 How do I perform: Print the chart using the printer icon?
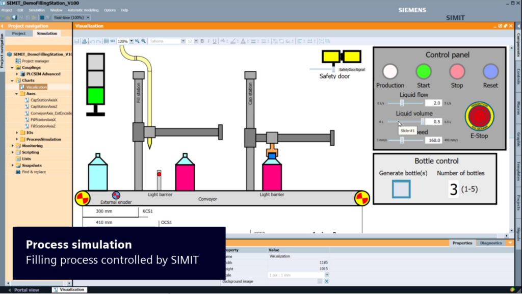(x=84, y=41)
